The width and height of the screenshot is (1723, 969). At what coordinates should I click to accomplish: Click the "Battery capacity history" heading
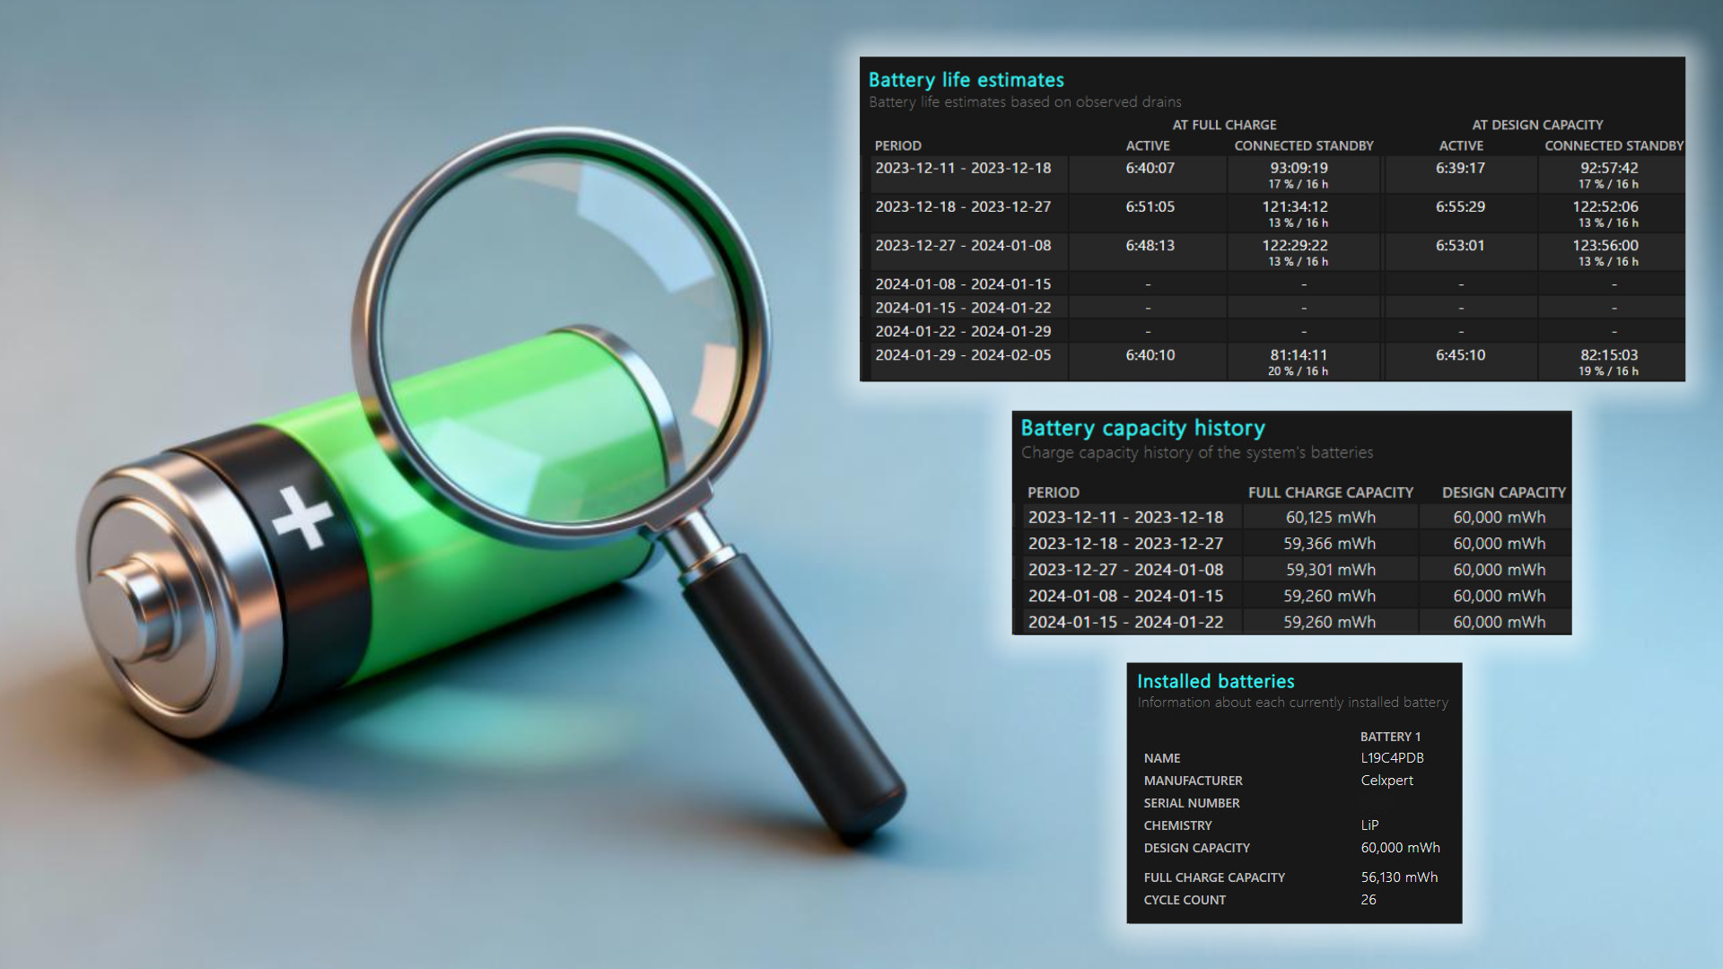(x=1142, y=428)
